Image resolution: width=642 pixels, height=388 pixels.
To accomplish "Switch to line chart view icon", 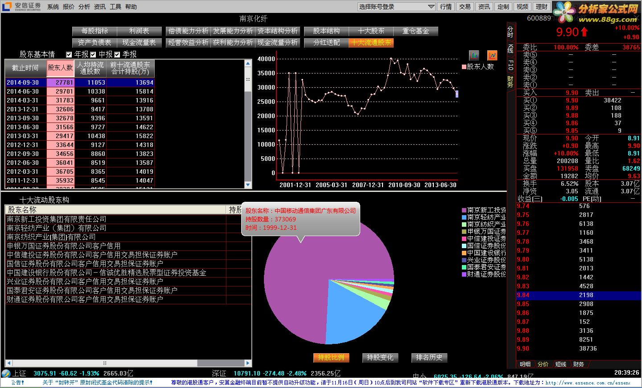I will pos(492,55).
